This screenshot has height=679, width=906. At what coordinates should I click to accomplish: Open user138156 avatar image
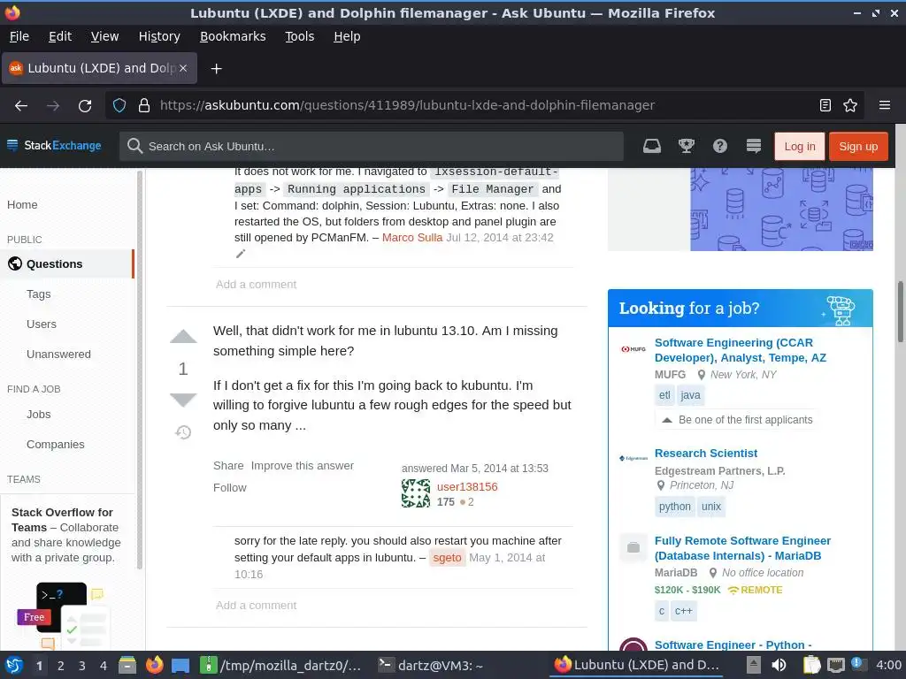pyautogui.click(x=416, y=493)
